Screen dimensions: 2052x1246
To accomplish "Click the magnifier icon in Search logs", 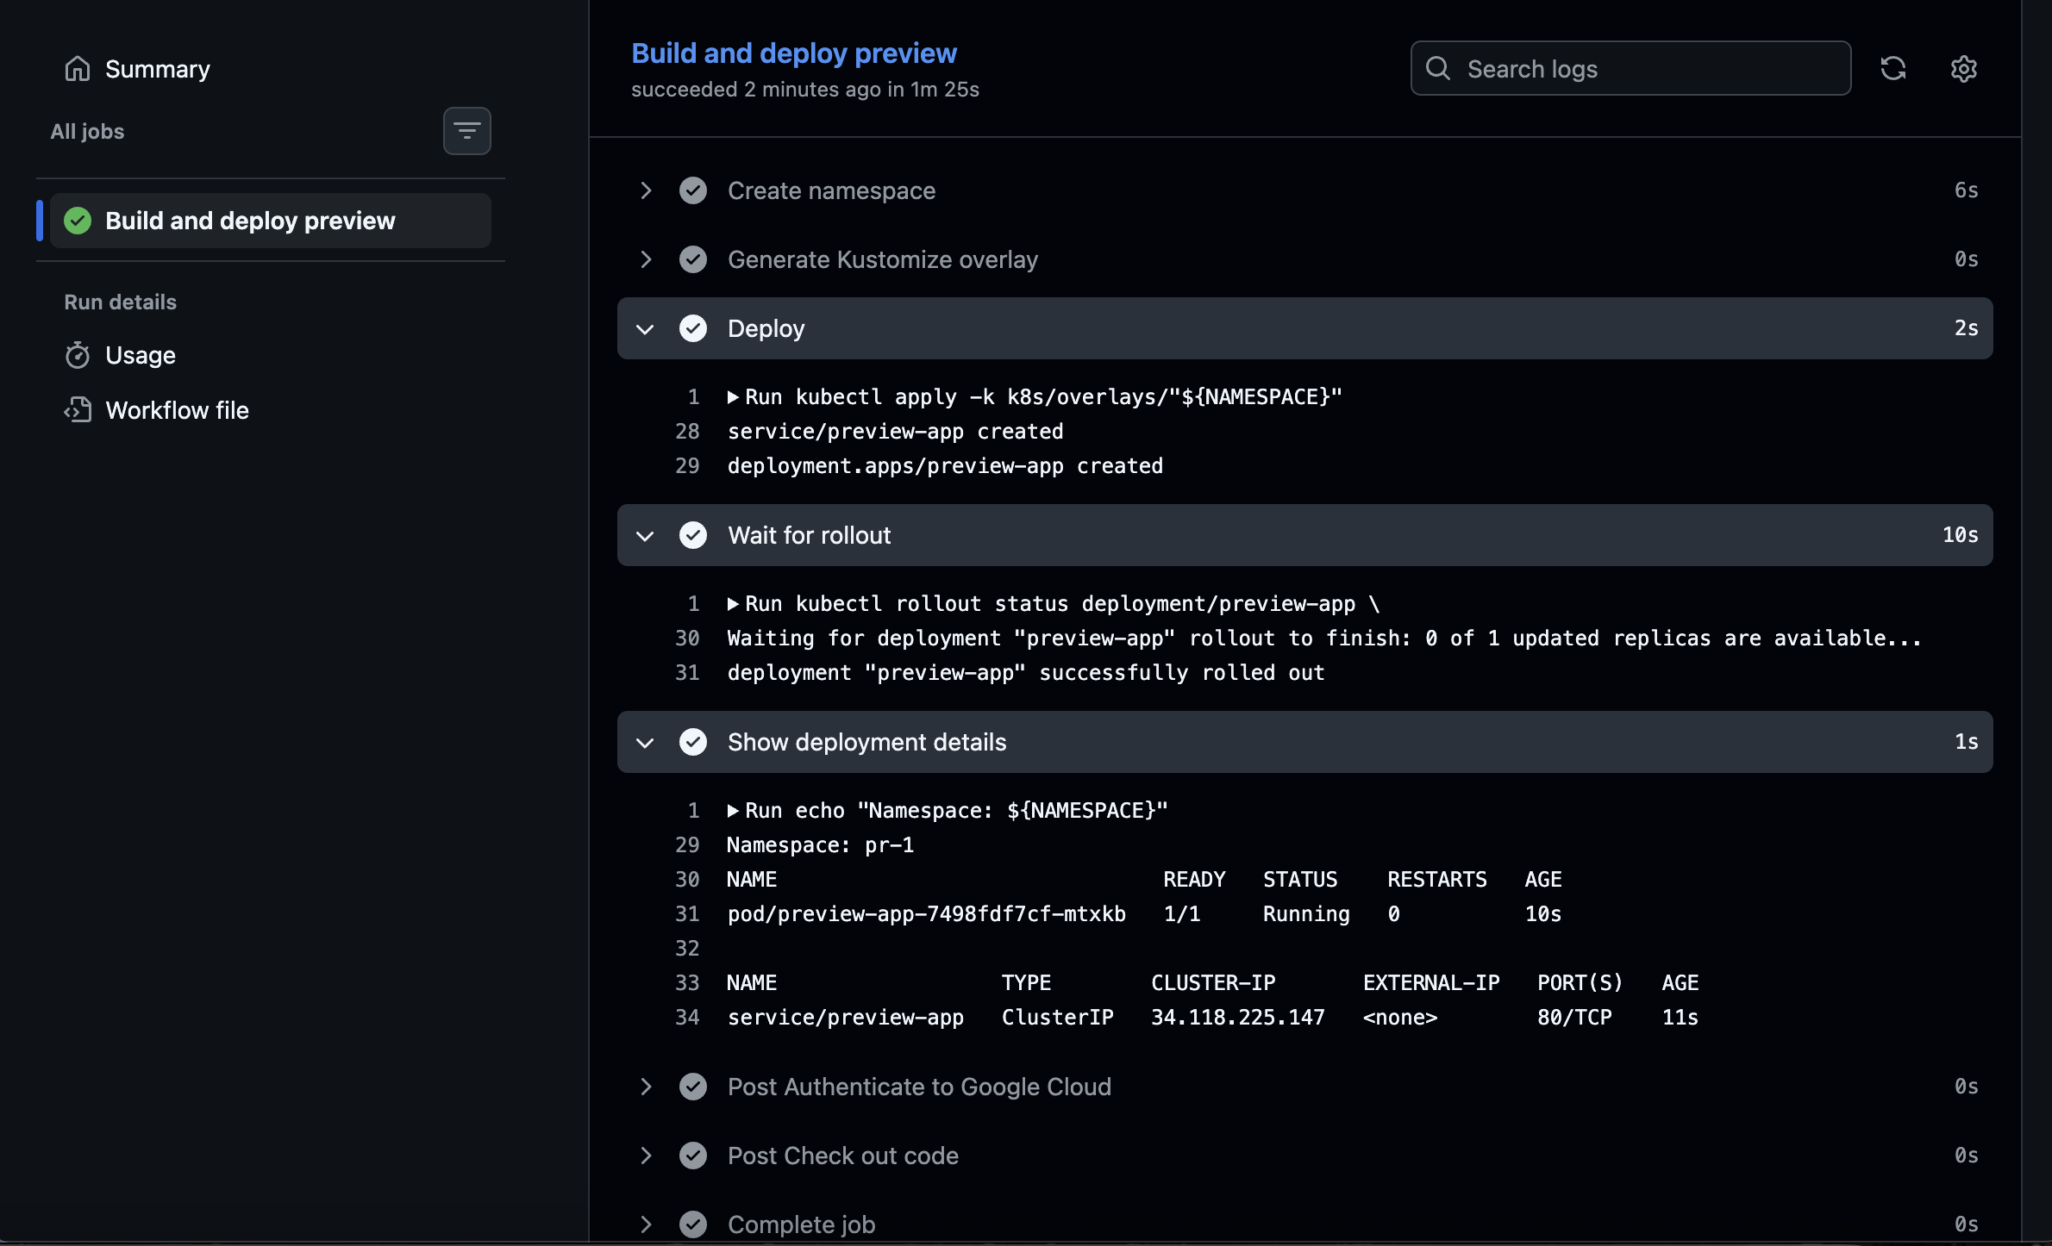I will click(1438, 68).
